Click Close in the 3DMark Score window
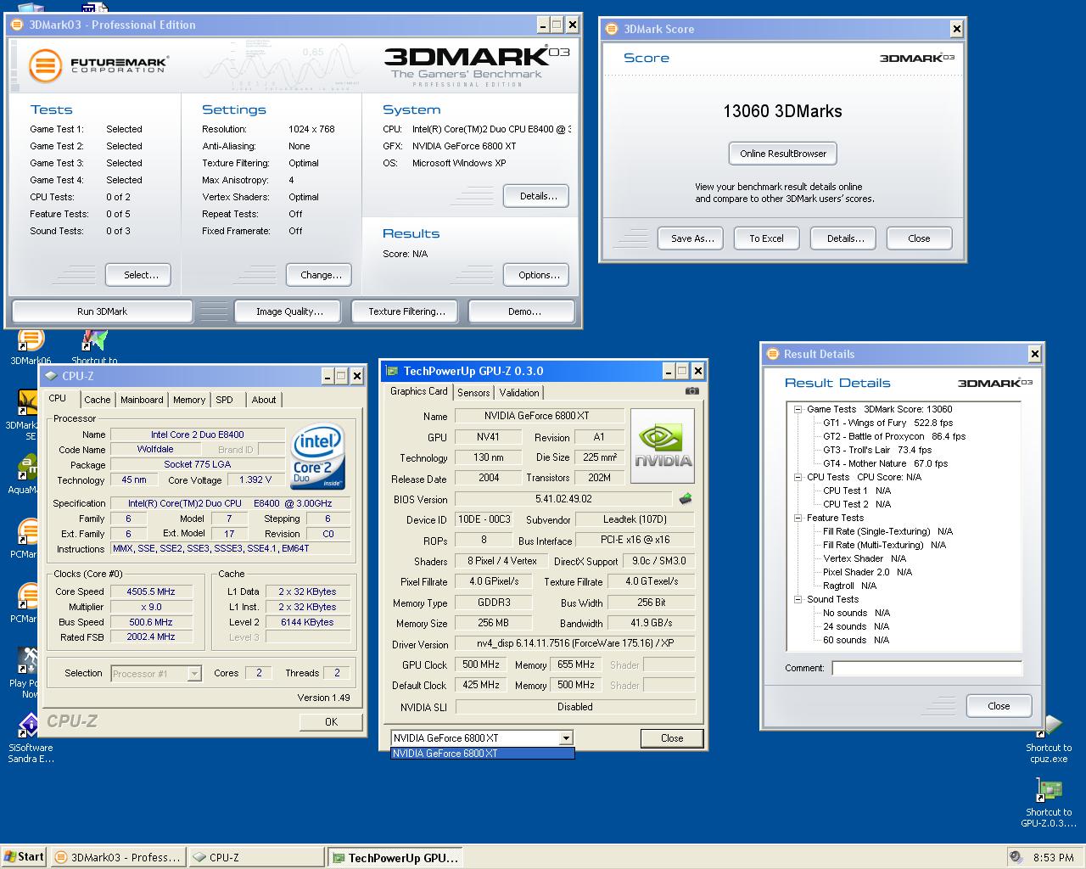1086x869 pixels. point(919,238)
